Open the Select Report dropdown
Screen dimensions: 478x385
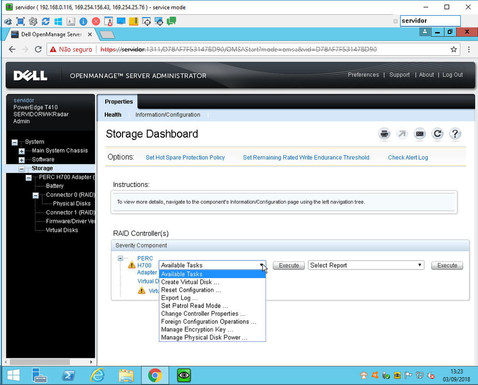point(366,265)
